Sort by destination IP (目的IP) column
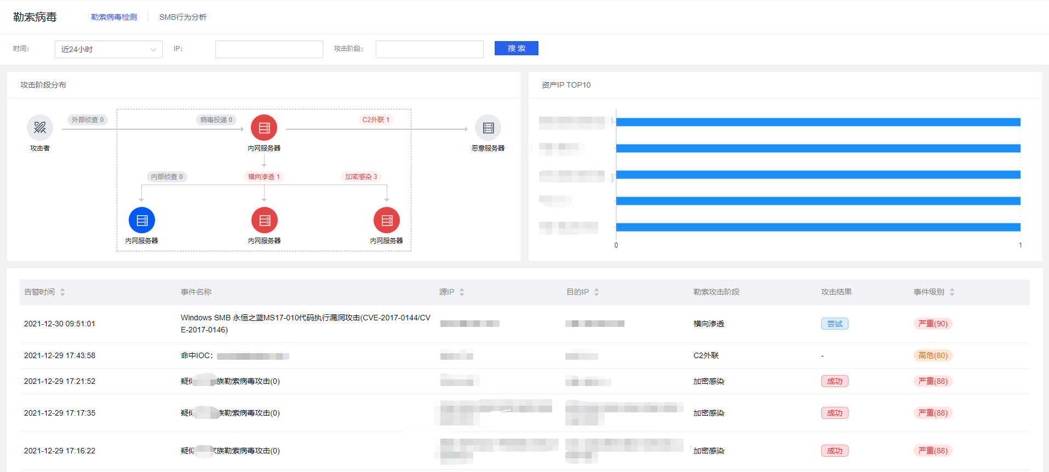 click(x=597, y=292)
